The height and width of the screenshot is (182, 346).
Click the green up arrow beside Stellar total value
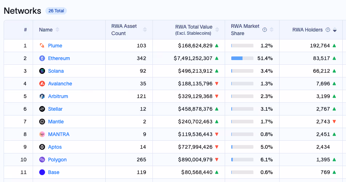coord(217,109)
